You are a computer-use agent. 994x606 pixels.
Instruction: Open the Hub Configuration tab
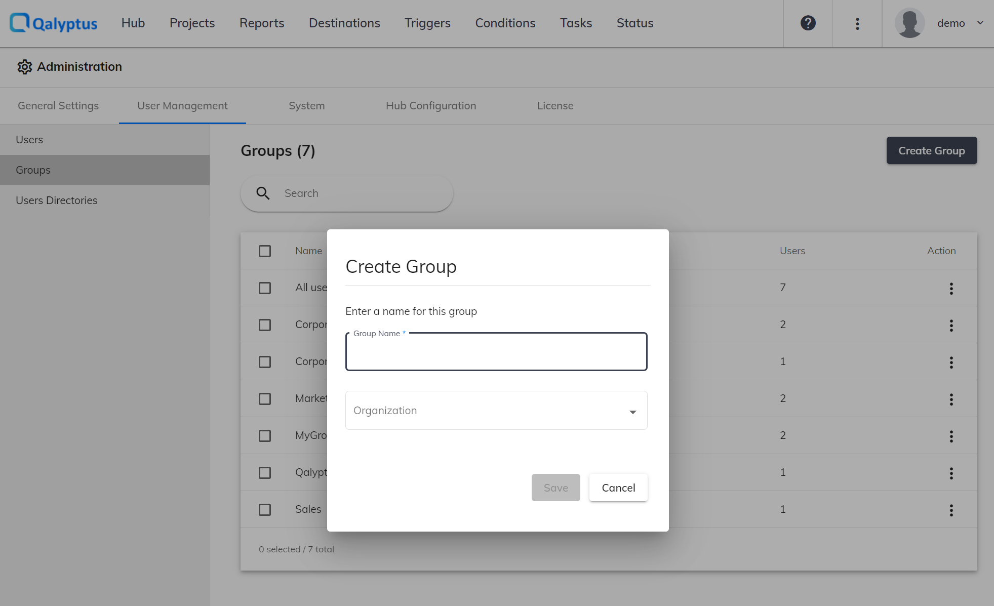click(430, 105)
